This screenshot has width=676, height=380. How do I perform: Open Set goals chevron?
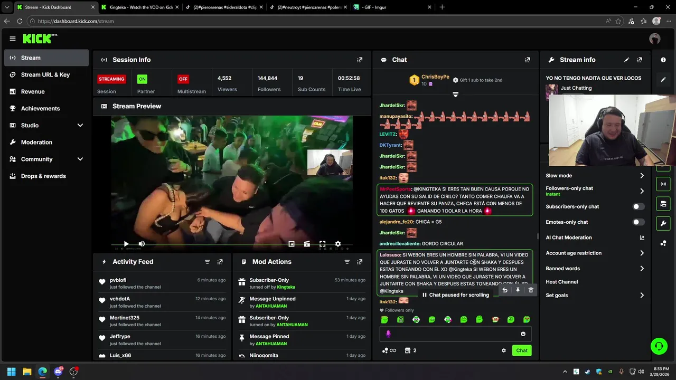642,296
